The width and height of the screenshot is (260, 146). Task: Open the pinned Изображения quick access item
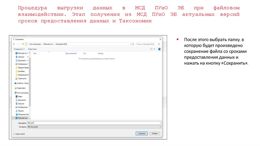[x=22, y=64]
